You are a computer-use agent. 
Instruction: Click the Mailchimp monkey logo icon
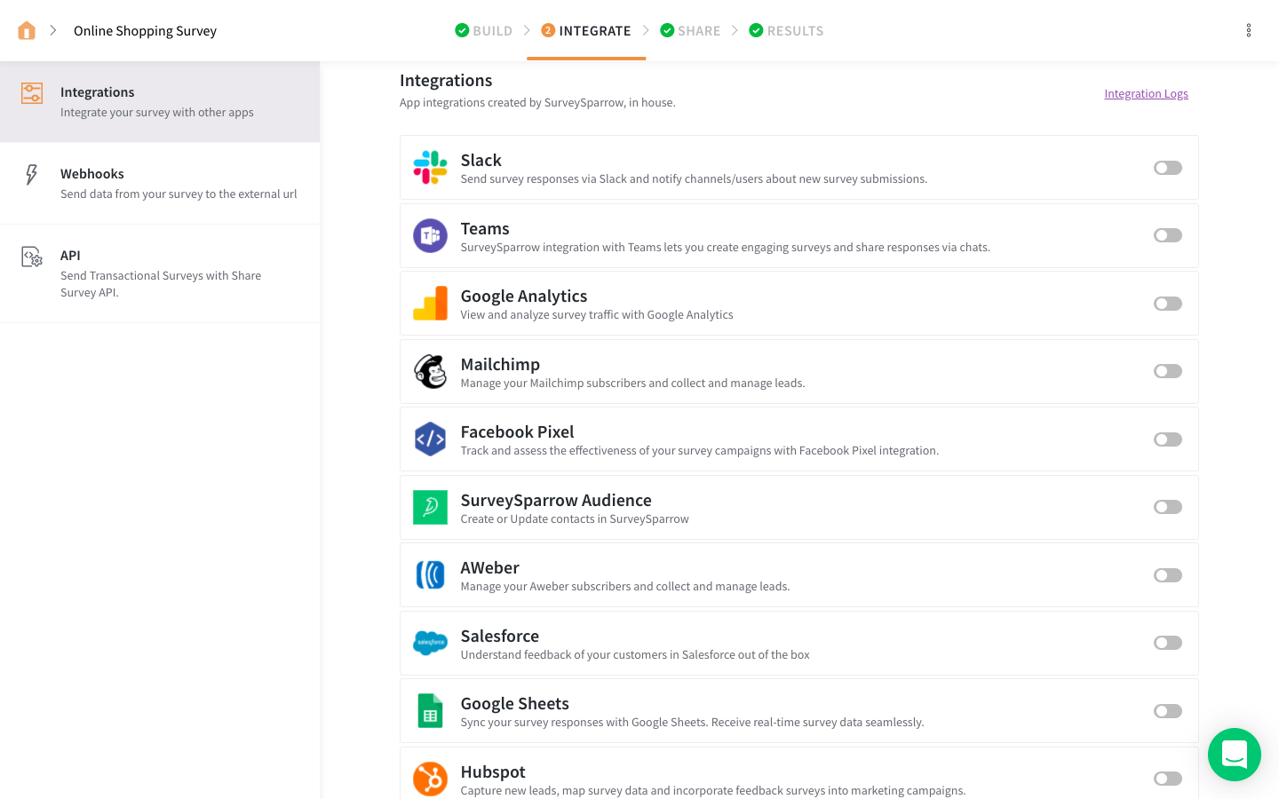click(x=430, y=371)
